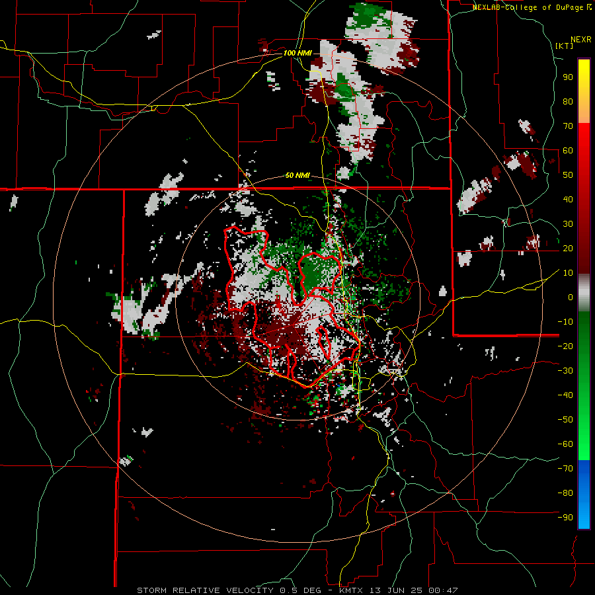
Task: Click the 60 value on velocity scale
Action: point(568,151)
